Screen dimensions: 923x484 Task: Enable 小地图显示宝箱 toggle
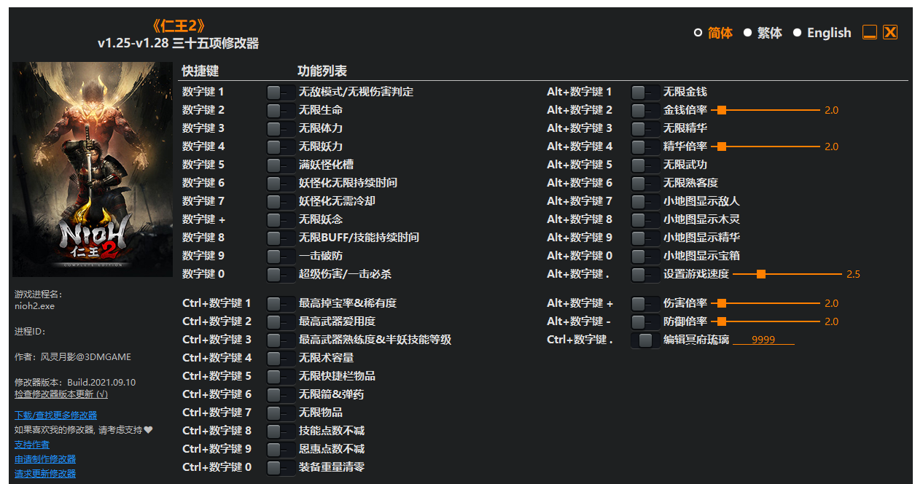point(645,256)
